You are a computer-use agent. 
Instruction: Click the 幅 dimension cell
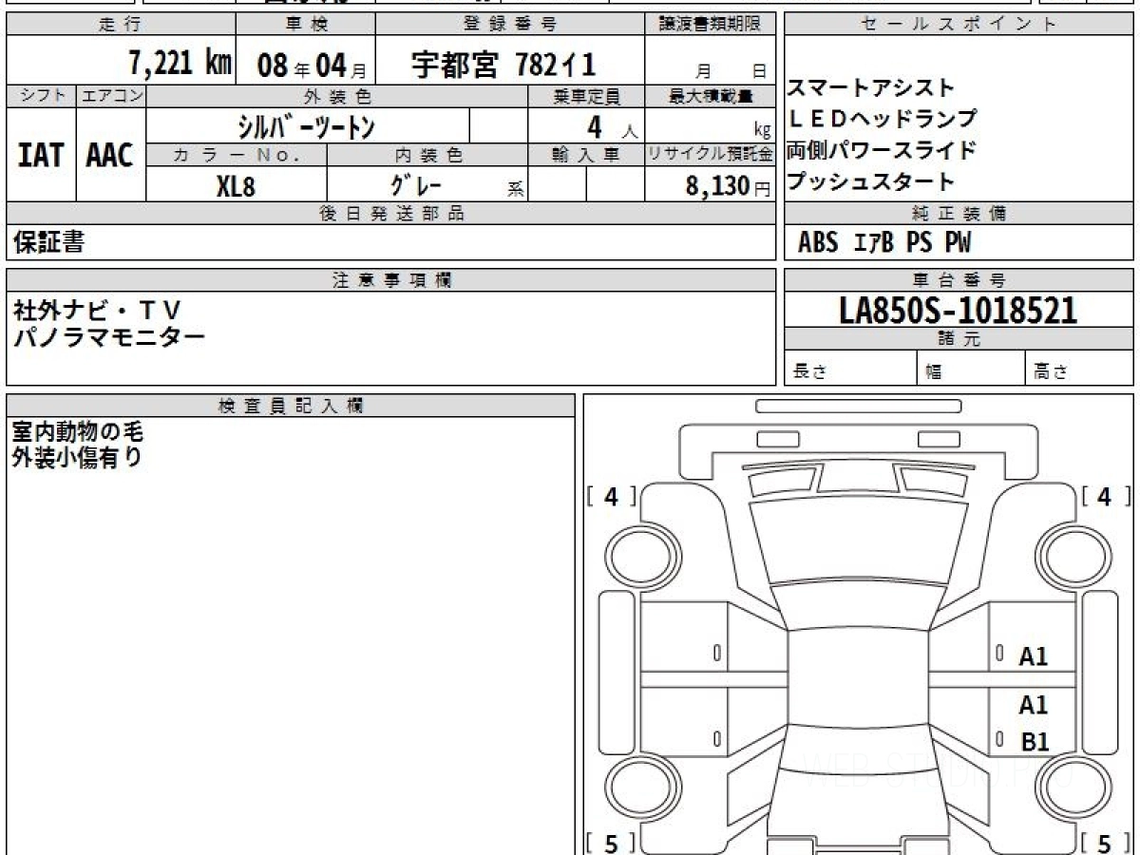(x=971, y=370)
